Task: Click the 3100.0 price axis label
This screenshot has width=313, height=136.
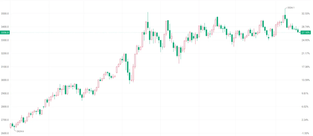Action: (x=5, y=67)
